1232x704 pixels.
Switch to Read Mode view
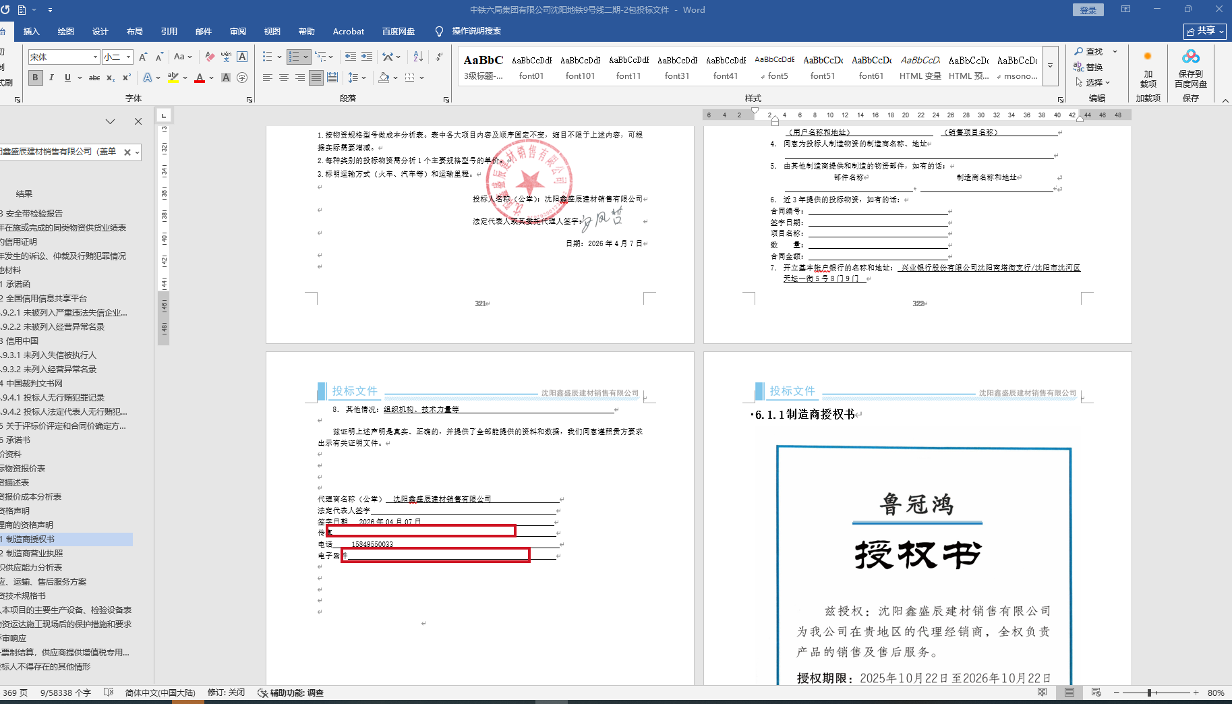pos(1043,693)
